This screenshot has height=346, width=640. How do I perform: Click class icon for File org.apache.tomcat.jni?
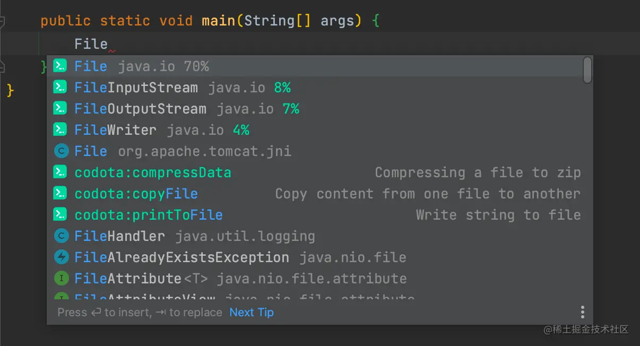point(62,151)
